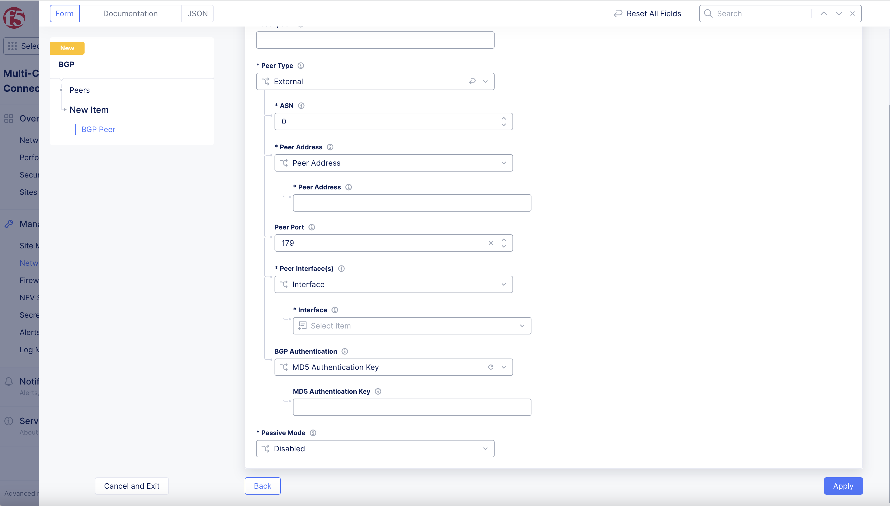Click the top empty text input field
Image resolution: width=890 pixels, height=506 pixels.
375,40
